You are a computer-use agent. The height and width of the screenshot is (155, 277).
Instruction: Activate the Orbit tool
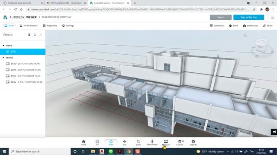tap(111, 143)
